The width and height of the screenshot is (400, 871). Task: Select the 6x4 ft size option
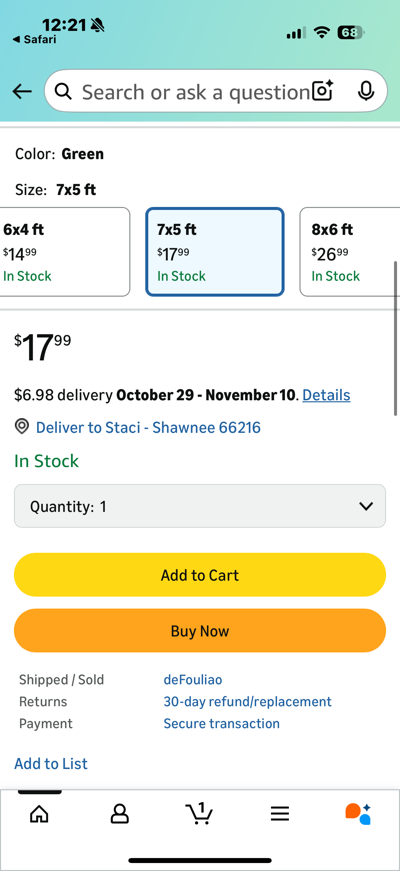tap(64, 252)
